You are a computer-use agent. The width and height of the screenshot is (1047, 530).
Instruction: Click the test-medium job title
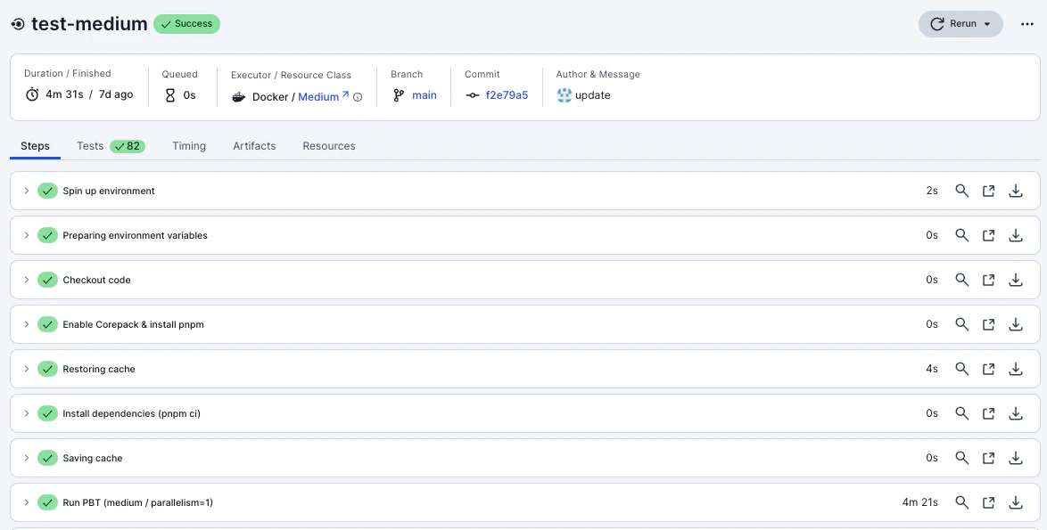click(89, 24)
